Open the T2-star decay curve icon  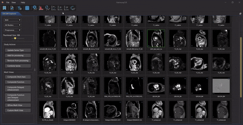coord(66,8)
